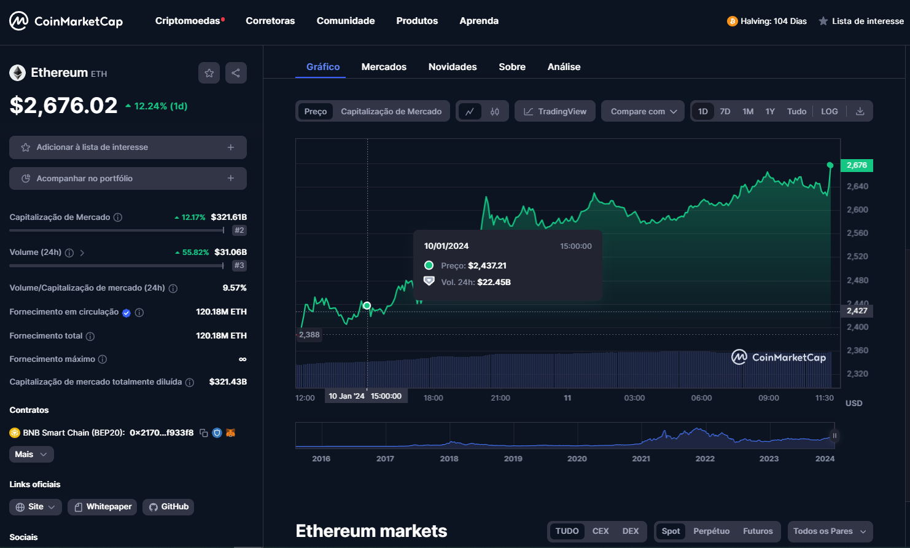Set chart range to 1Y
This screenshot has width=910, height=548.
pyautogui.click(x=770, y=111)
